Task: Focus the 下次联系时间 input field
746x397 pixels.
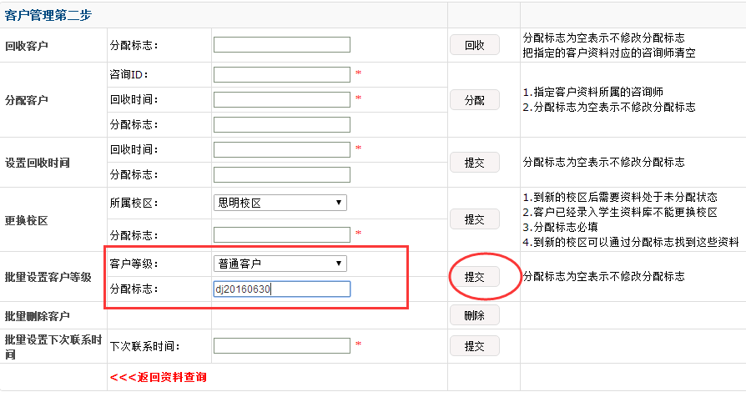Action: click(x=282, y=345)
